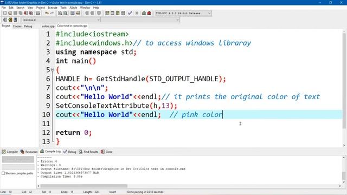This screenshot has height=195, width=347.
Task: Open the View menu
Action: tap(30, 8)
